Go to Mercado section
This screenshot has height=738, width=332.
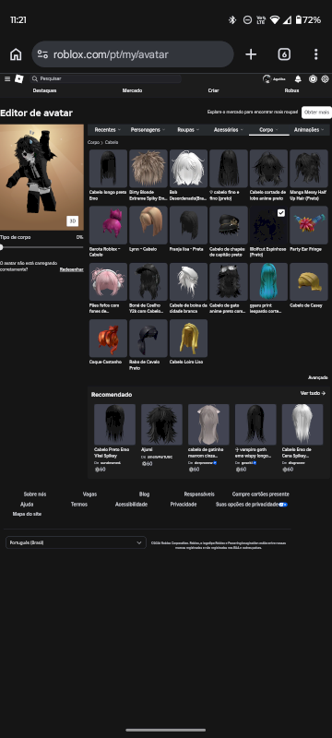(x=132, y=90)
